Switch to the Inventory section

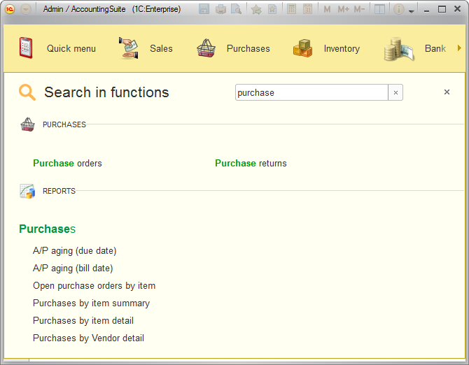click(342, 48)
